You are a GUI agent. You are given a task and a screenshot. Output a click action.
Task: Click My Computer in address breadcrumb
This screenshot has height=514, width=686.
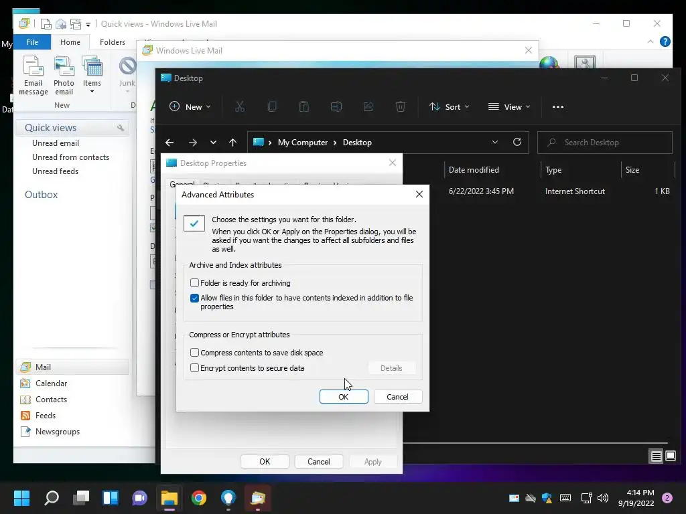303,143
